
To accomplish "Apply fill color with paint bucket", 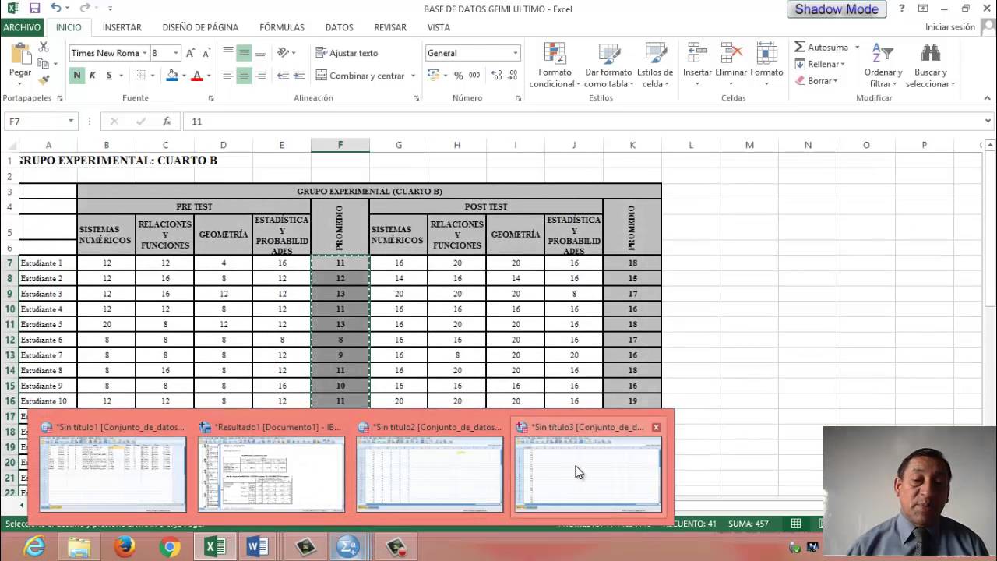I will pos(172,76).
